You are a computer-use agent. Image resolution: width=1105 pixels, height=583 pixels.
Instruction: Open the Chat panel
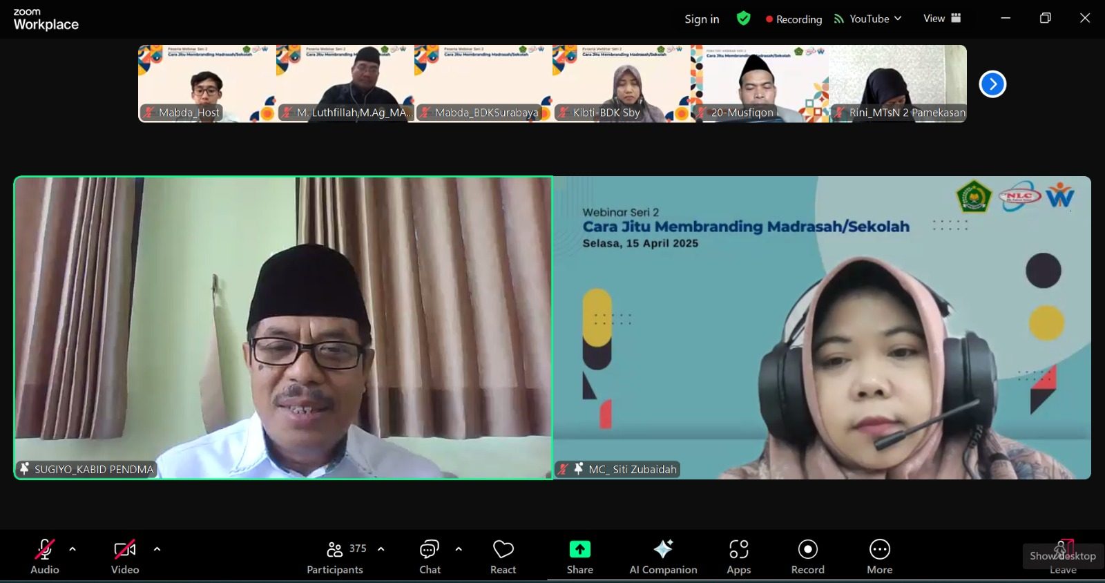[x=430, y=557]
